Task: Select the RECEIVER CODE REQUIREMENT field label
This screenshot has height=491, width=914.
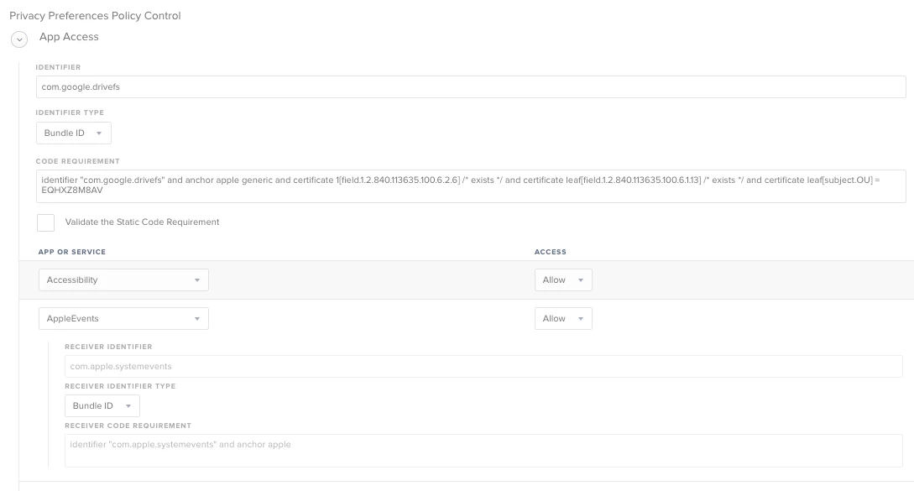Action: pos(128,426)
